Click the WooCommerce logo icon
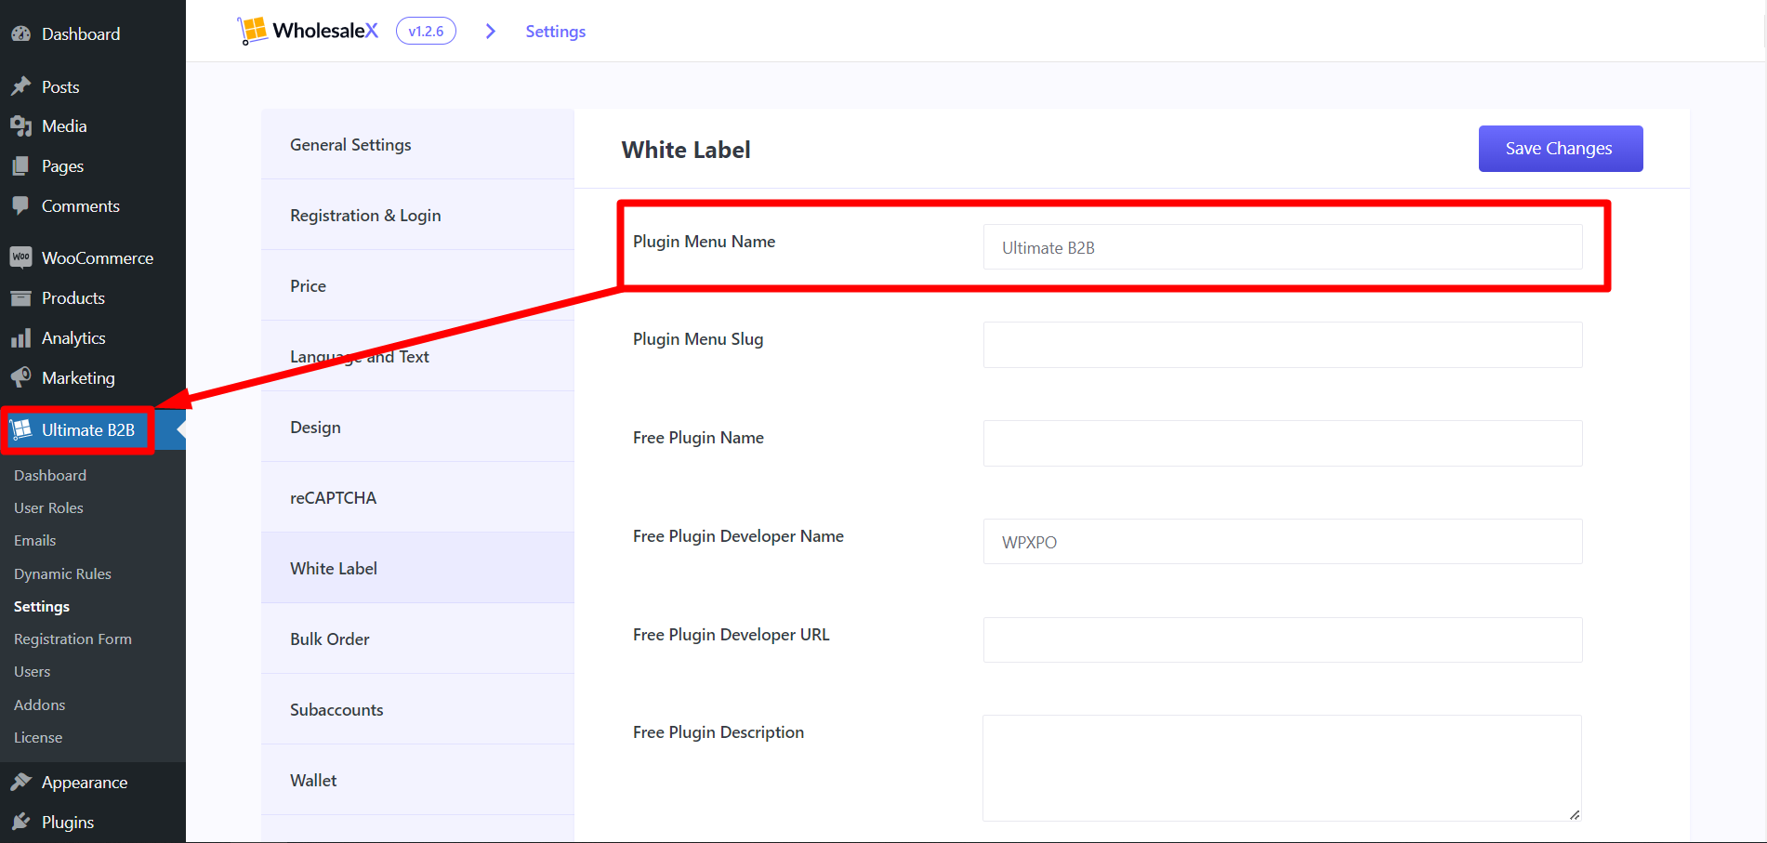 [x=20, y=257]
